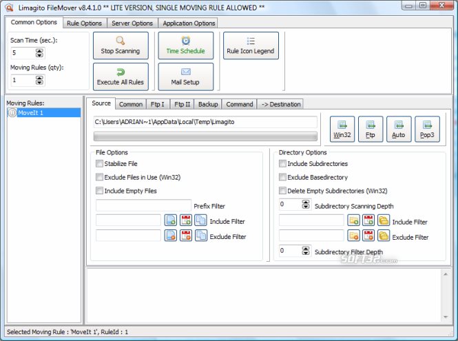Adjust Scan Time spinner arrows

tap(39, 53)
